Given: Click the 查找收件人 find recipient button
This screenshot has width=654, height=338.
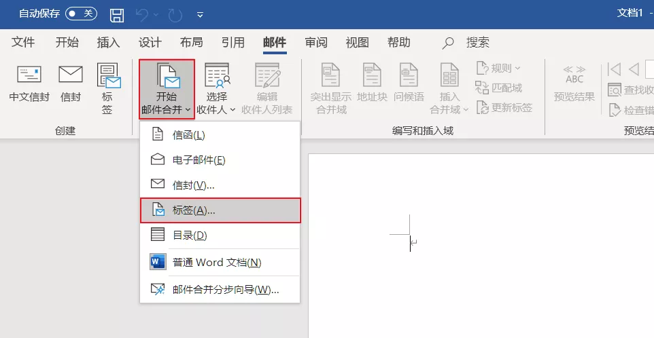Looking at the screenshot, I should click(x=631, y=90).
